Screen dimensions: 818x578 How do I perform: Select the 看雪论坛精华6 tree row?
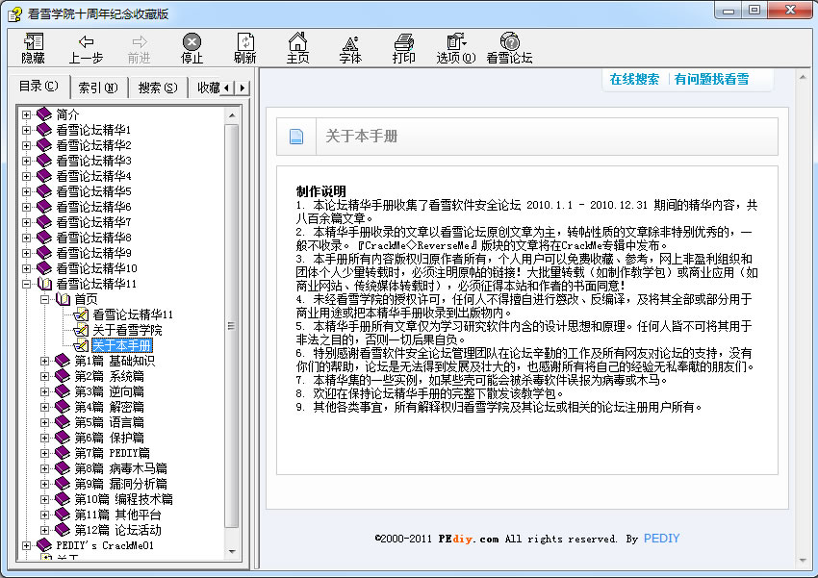tap(93, 207)
